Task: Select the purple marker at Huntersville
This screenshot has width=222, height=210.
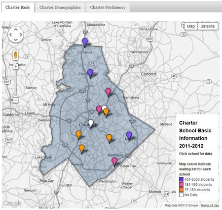Action: pos(90,73)
